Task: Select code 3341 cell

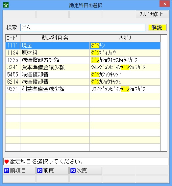Action: (x=12, y=67)
